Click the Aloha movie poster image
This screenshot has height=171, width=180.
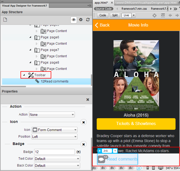(136, 75)
